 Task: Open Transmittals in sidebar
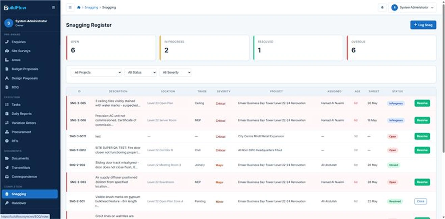coord(21,167)
